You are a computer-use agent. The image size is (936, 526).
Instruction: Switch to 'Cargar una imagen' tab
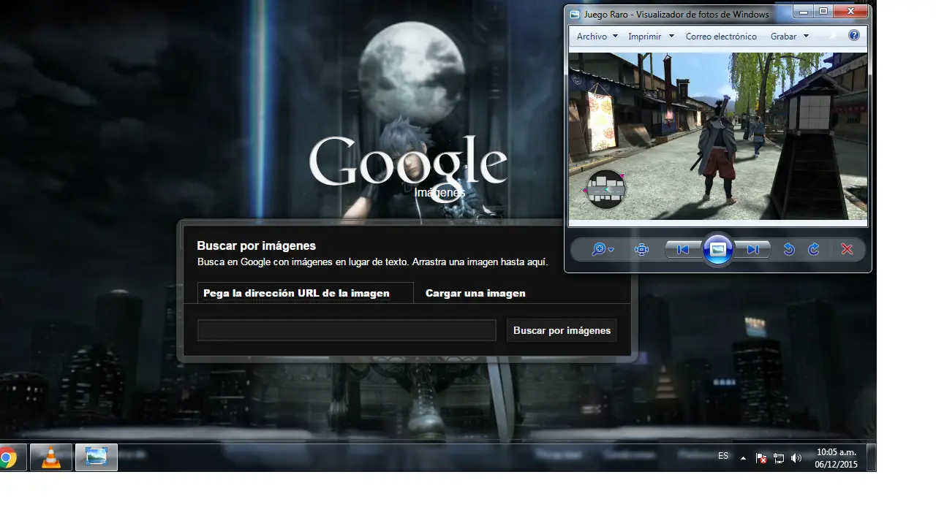(x=475, y=293)
